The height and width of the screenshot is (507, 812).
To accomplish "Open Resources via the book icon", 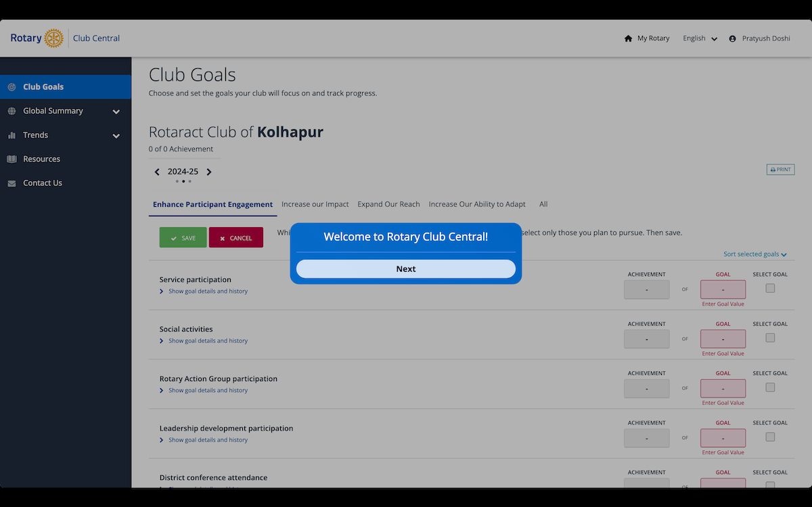I will click(x=12, y=160).
